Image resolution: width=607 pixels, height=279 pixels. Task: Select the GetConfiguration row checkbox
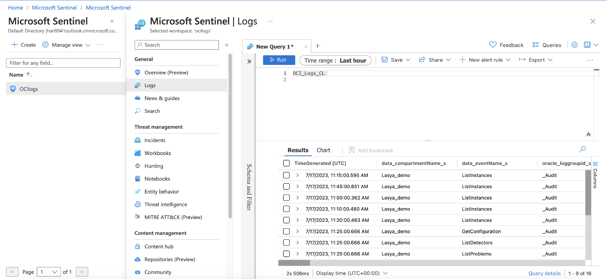286,231
